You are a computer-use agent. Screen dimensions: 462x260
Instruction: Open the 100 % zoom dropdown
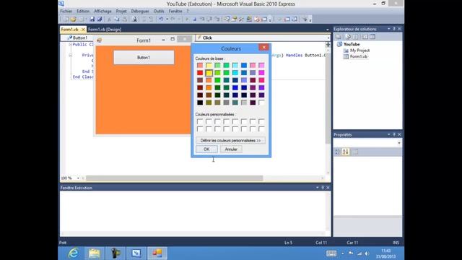(78, 178)
